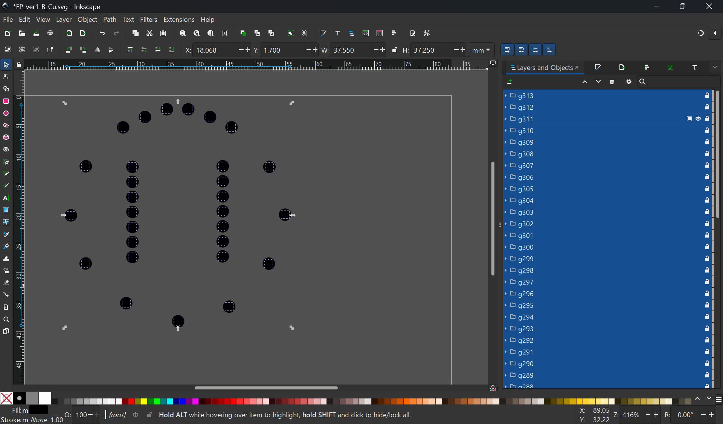Open the dock panel chevron dropdown

(x=715, y=67)
